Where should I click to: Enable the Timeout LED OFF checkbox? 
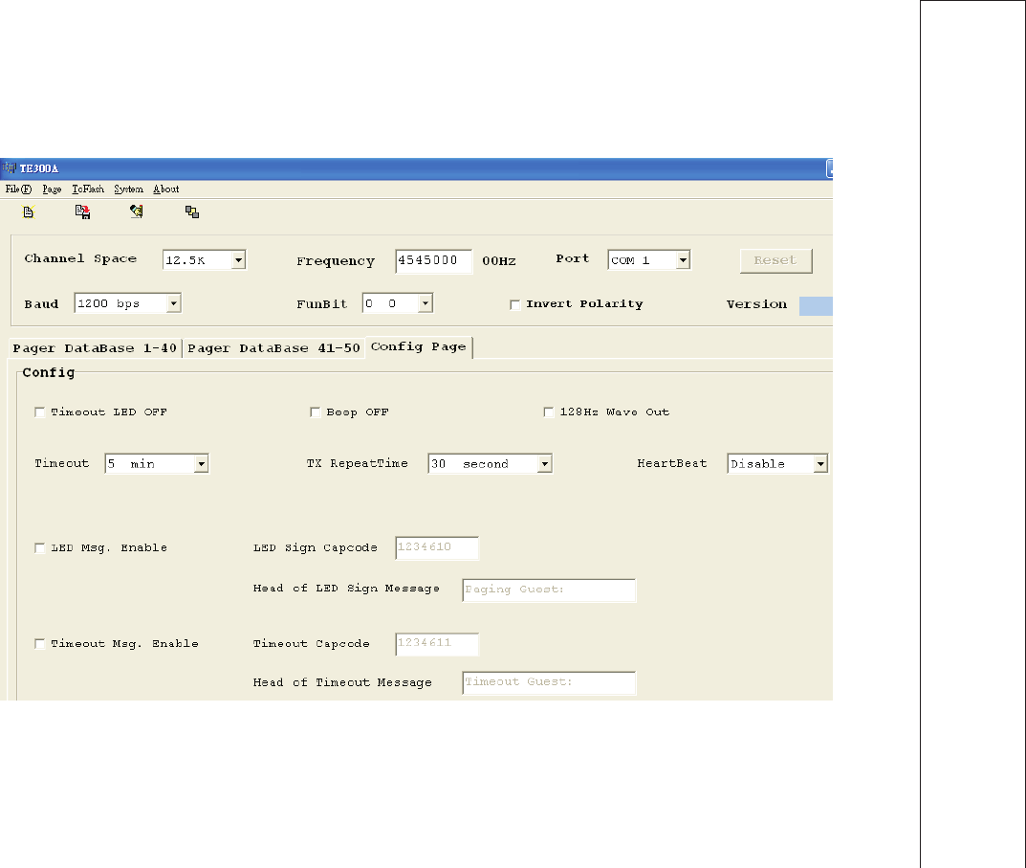40,412
